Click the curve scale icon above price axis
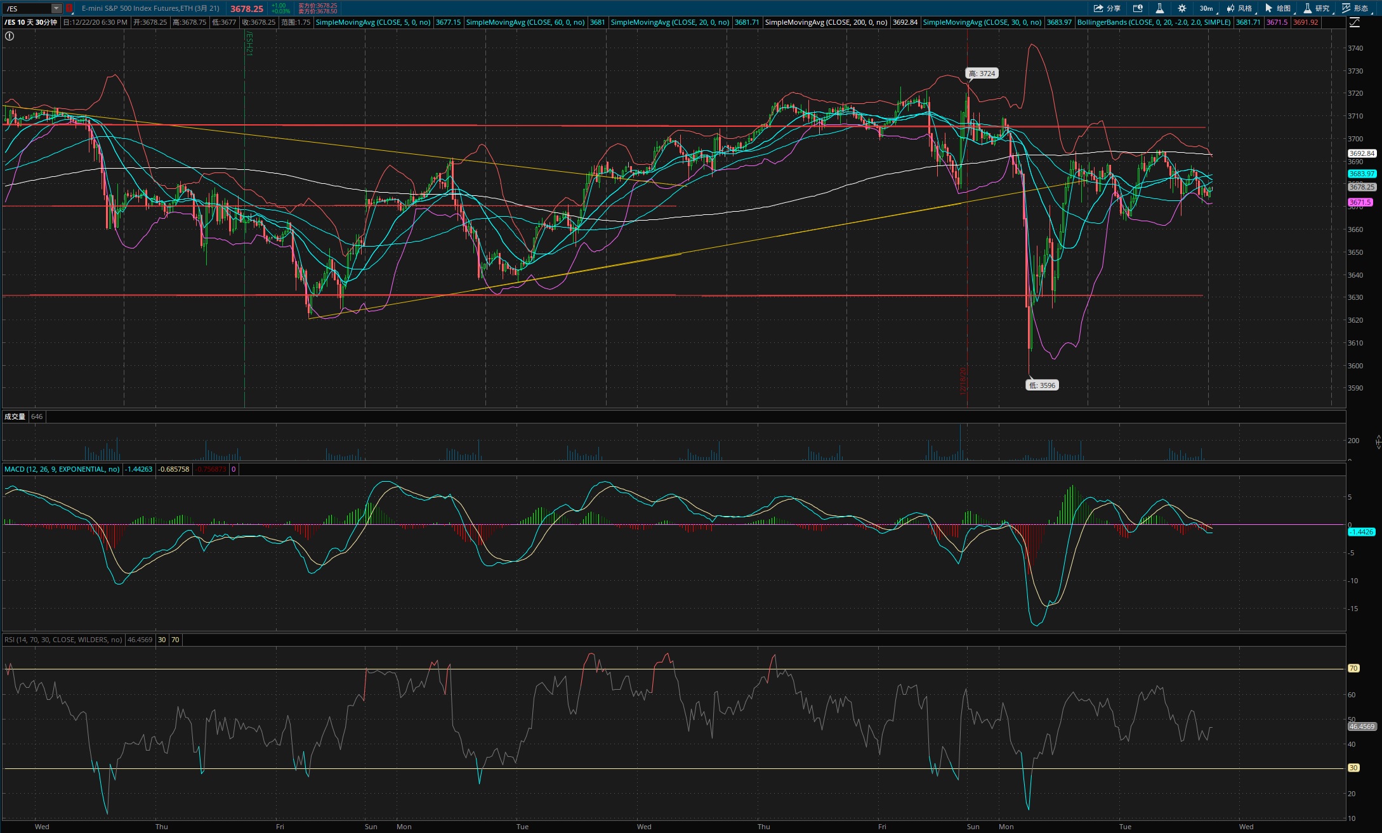The height and width of the screenshot is (833, 1382). (x=1354, y=22)
